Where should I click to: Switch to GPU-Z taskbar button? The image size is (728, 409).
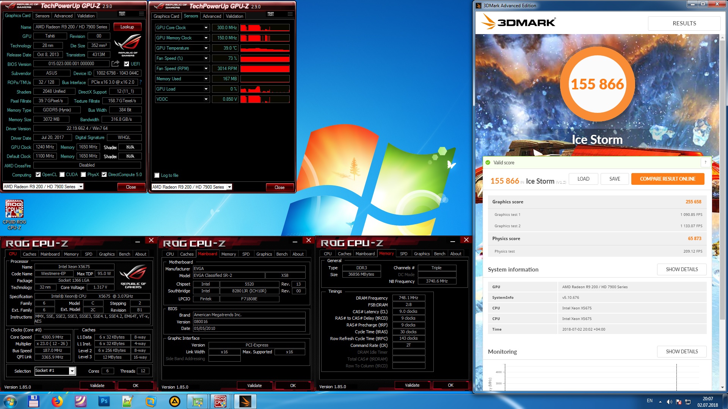pyautogui.click(x=198, y=401)
